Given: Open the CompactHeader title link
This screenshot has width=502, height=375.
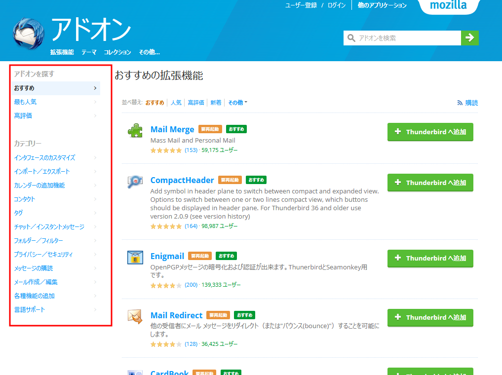Looking at the screenshot, I should [x=182, y=180].
